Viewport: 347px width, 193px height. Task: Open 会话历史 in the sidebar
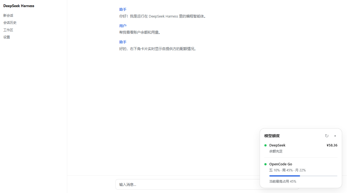(10, 23)
